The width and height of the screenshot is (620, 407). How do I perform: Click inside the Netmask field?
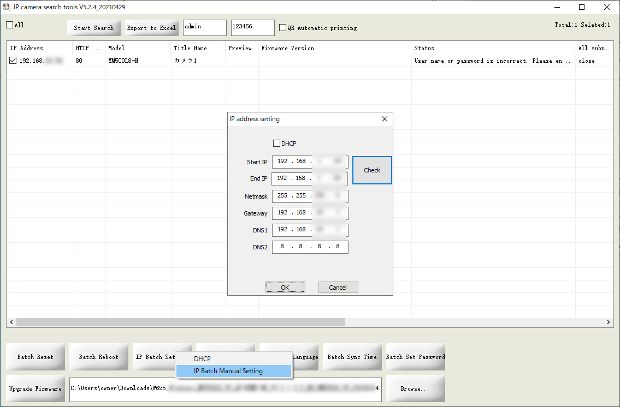pyautogui.click(x=310, y=196)
